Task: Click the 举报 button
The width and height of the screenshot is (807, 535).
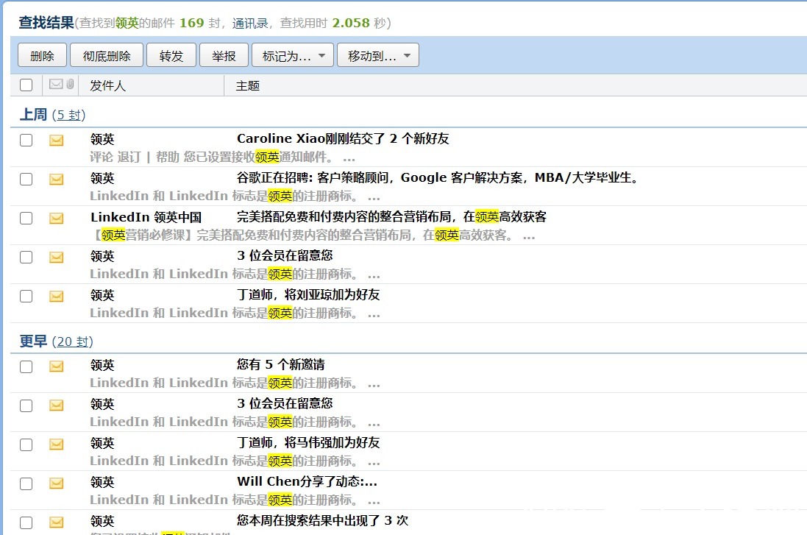Action: (x=224, y=55)
